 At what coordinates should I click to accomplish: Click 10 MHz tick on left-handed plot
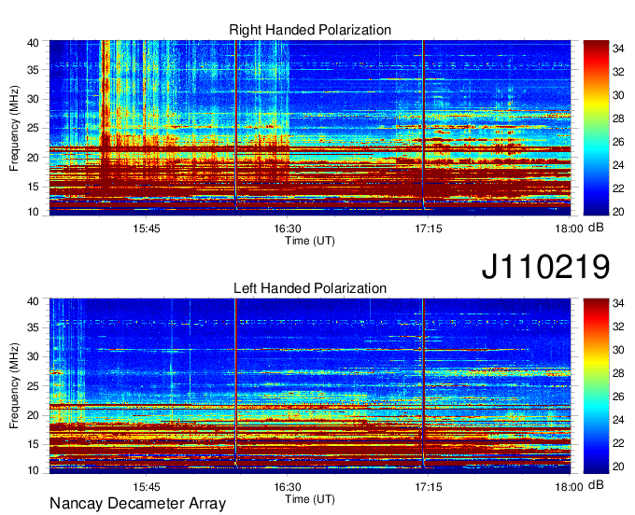coord(33,469)
